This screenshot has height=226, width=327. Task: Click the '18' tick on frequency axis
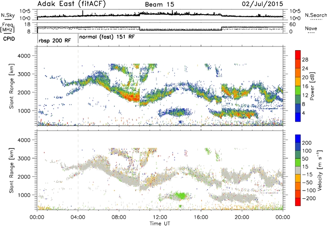27,24
